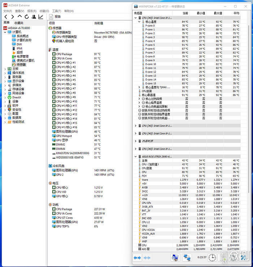Click HWiNFO network computers icon
The height and width of the screenshot is (267, 253).
click(187, 258)
